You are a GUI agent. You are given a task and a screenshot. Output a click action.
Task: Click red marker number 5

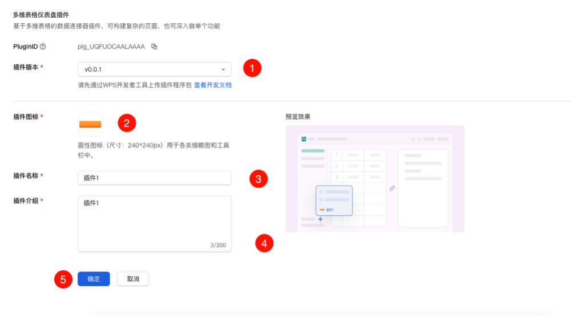pyautogui.click(x=63, y=279)
